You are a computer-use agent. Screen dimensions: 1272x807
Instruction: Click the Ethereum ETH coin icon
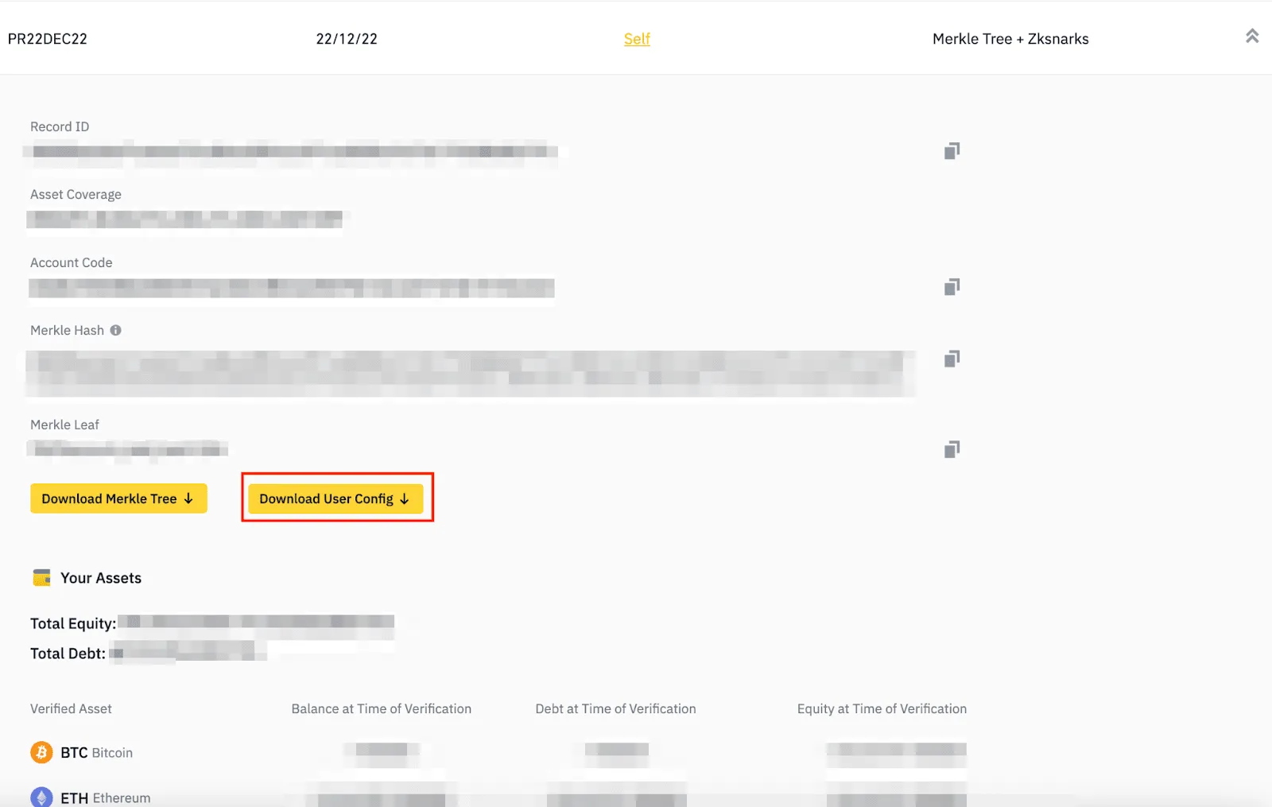[x=41, y=797]
